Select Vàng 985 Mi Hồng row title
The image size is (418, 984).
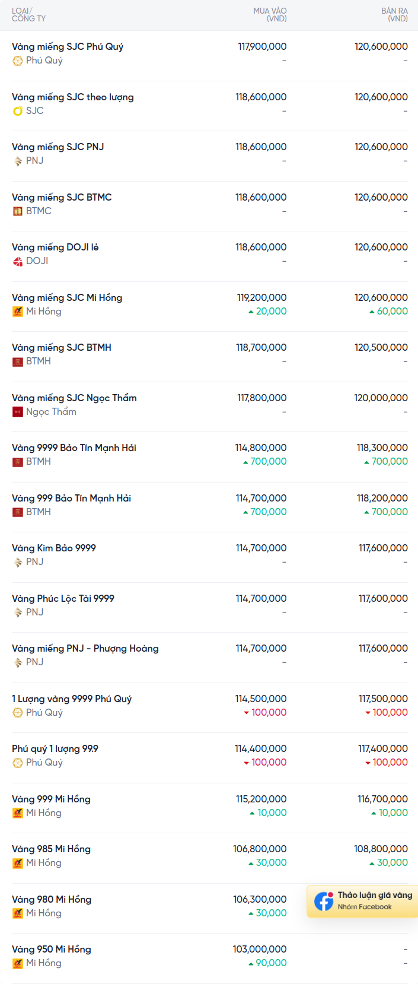(x=51, y=849)
